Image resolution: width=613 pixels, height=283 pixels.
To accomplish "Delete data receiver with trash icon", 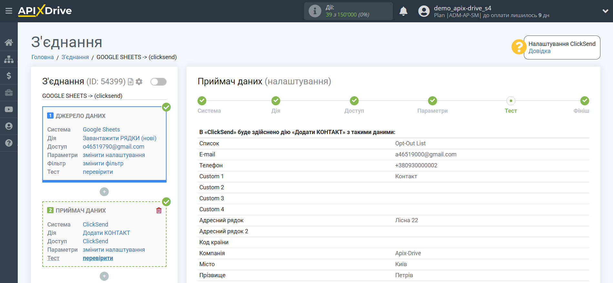I will tap(159, 210).
